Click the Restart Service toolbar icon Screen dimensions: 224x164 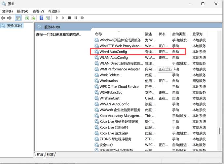tap(82, 18)
